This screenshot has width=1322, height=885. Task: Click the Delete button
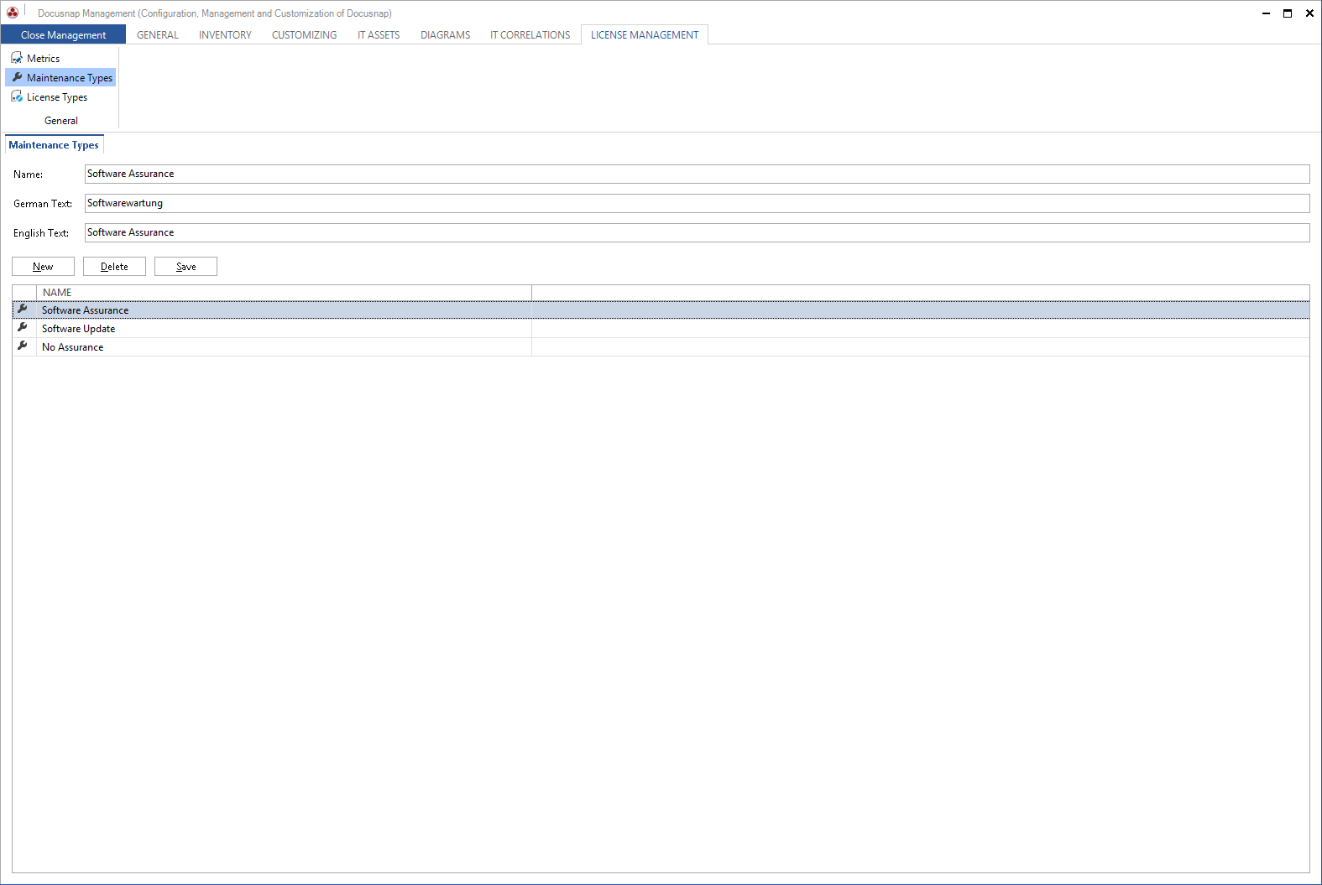pos(114,267)
